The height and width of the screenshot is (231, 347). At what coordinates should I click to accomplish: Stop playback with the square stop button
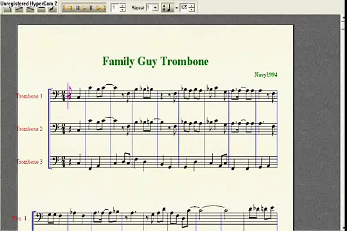78,8
